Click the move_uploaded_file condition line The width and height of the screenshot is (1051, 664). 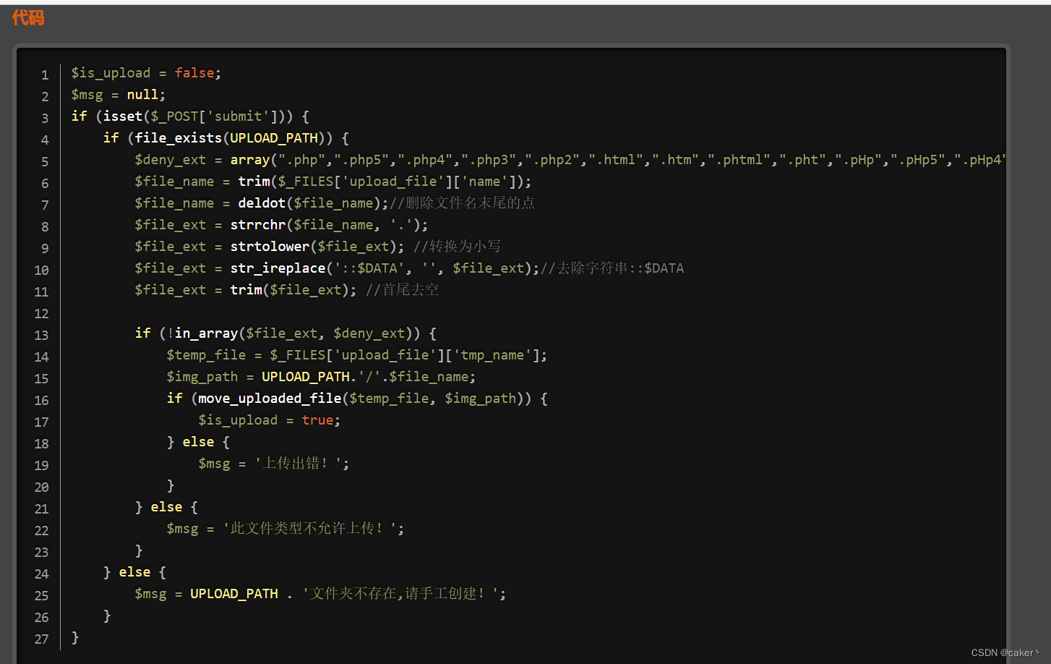357,399
